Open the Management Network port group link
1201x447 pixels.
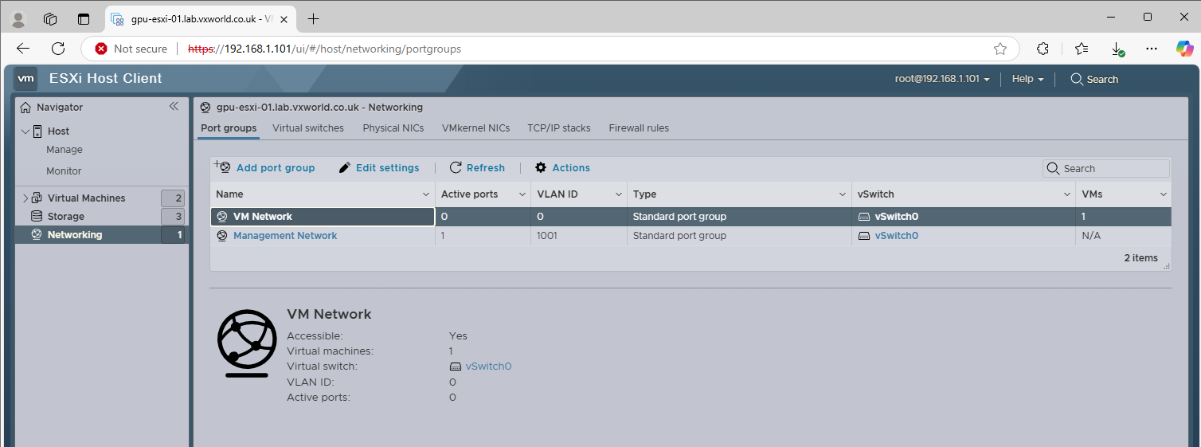click(285, 236)
